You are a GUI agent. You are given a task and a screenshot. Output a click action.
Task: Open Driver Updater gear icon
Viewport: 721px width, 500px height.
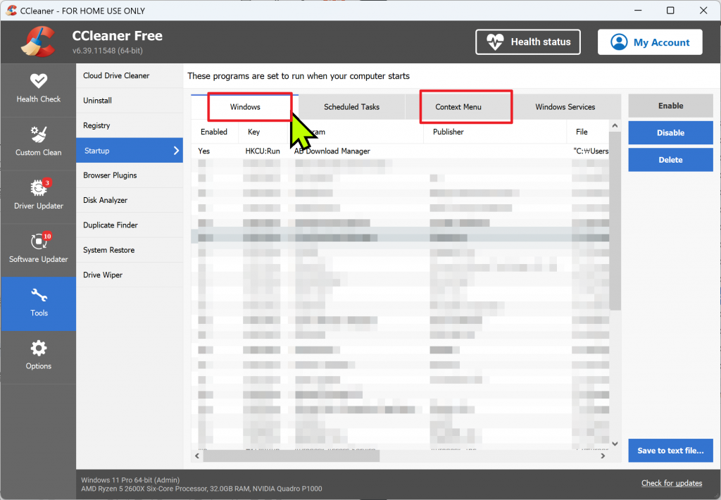(x=38, y=187)
